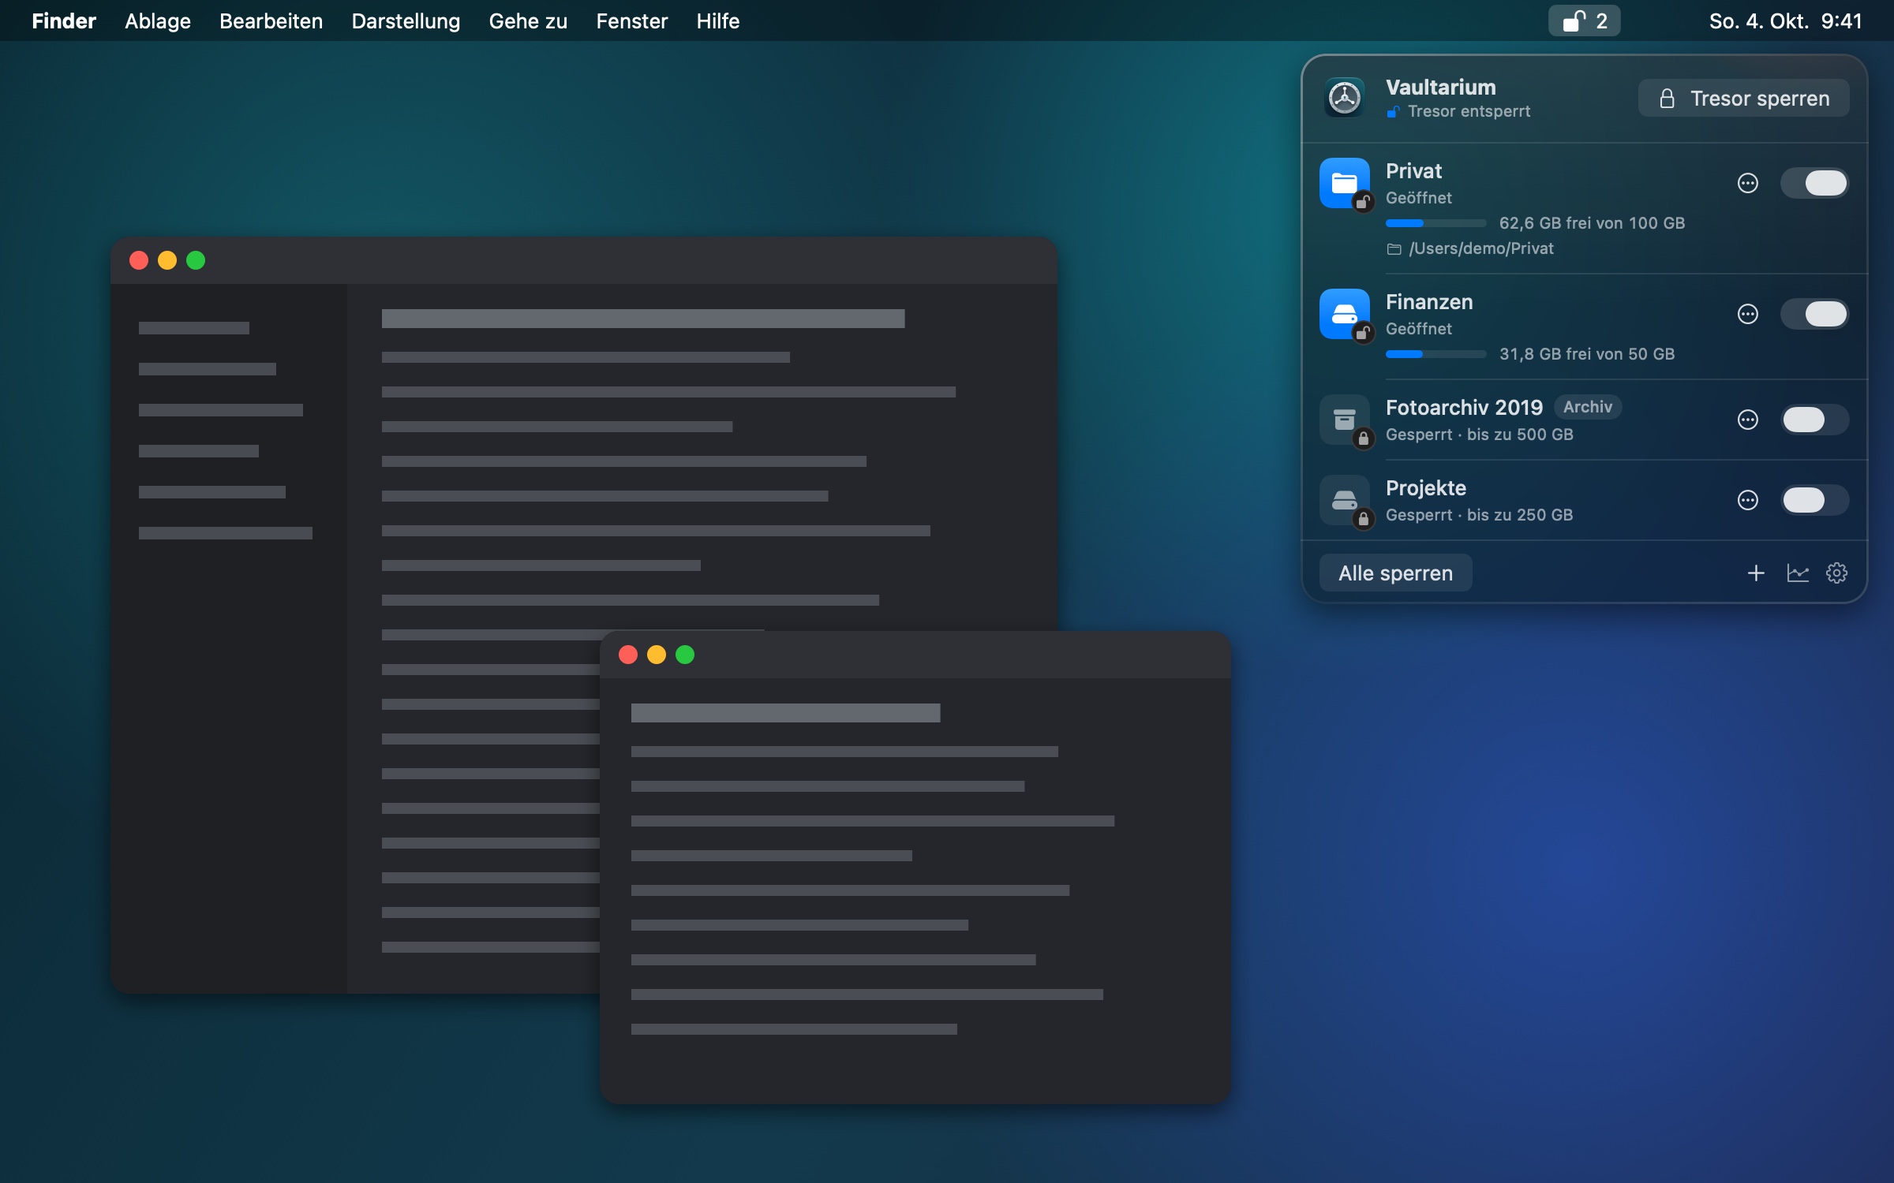Toggle the Privat vault switch off
The height and width of the screenshot is (1183, 1894).
(x=1814, y=183)
